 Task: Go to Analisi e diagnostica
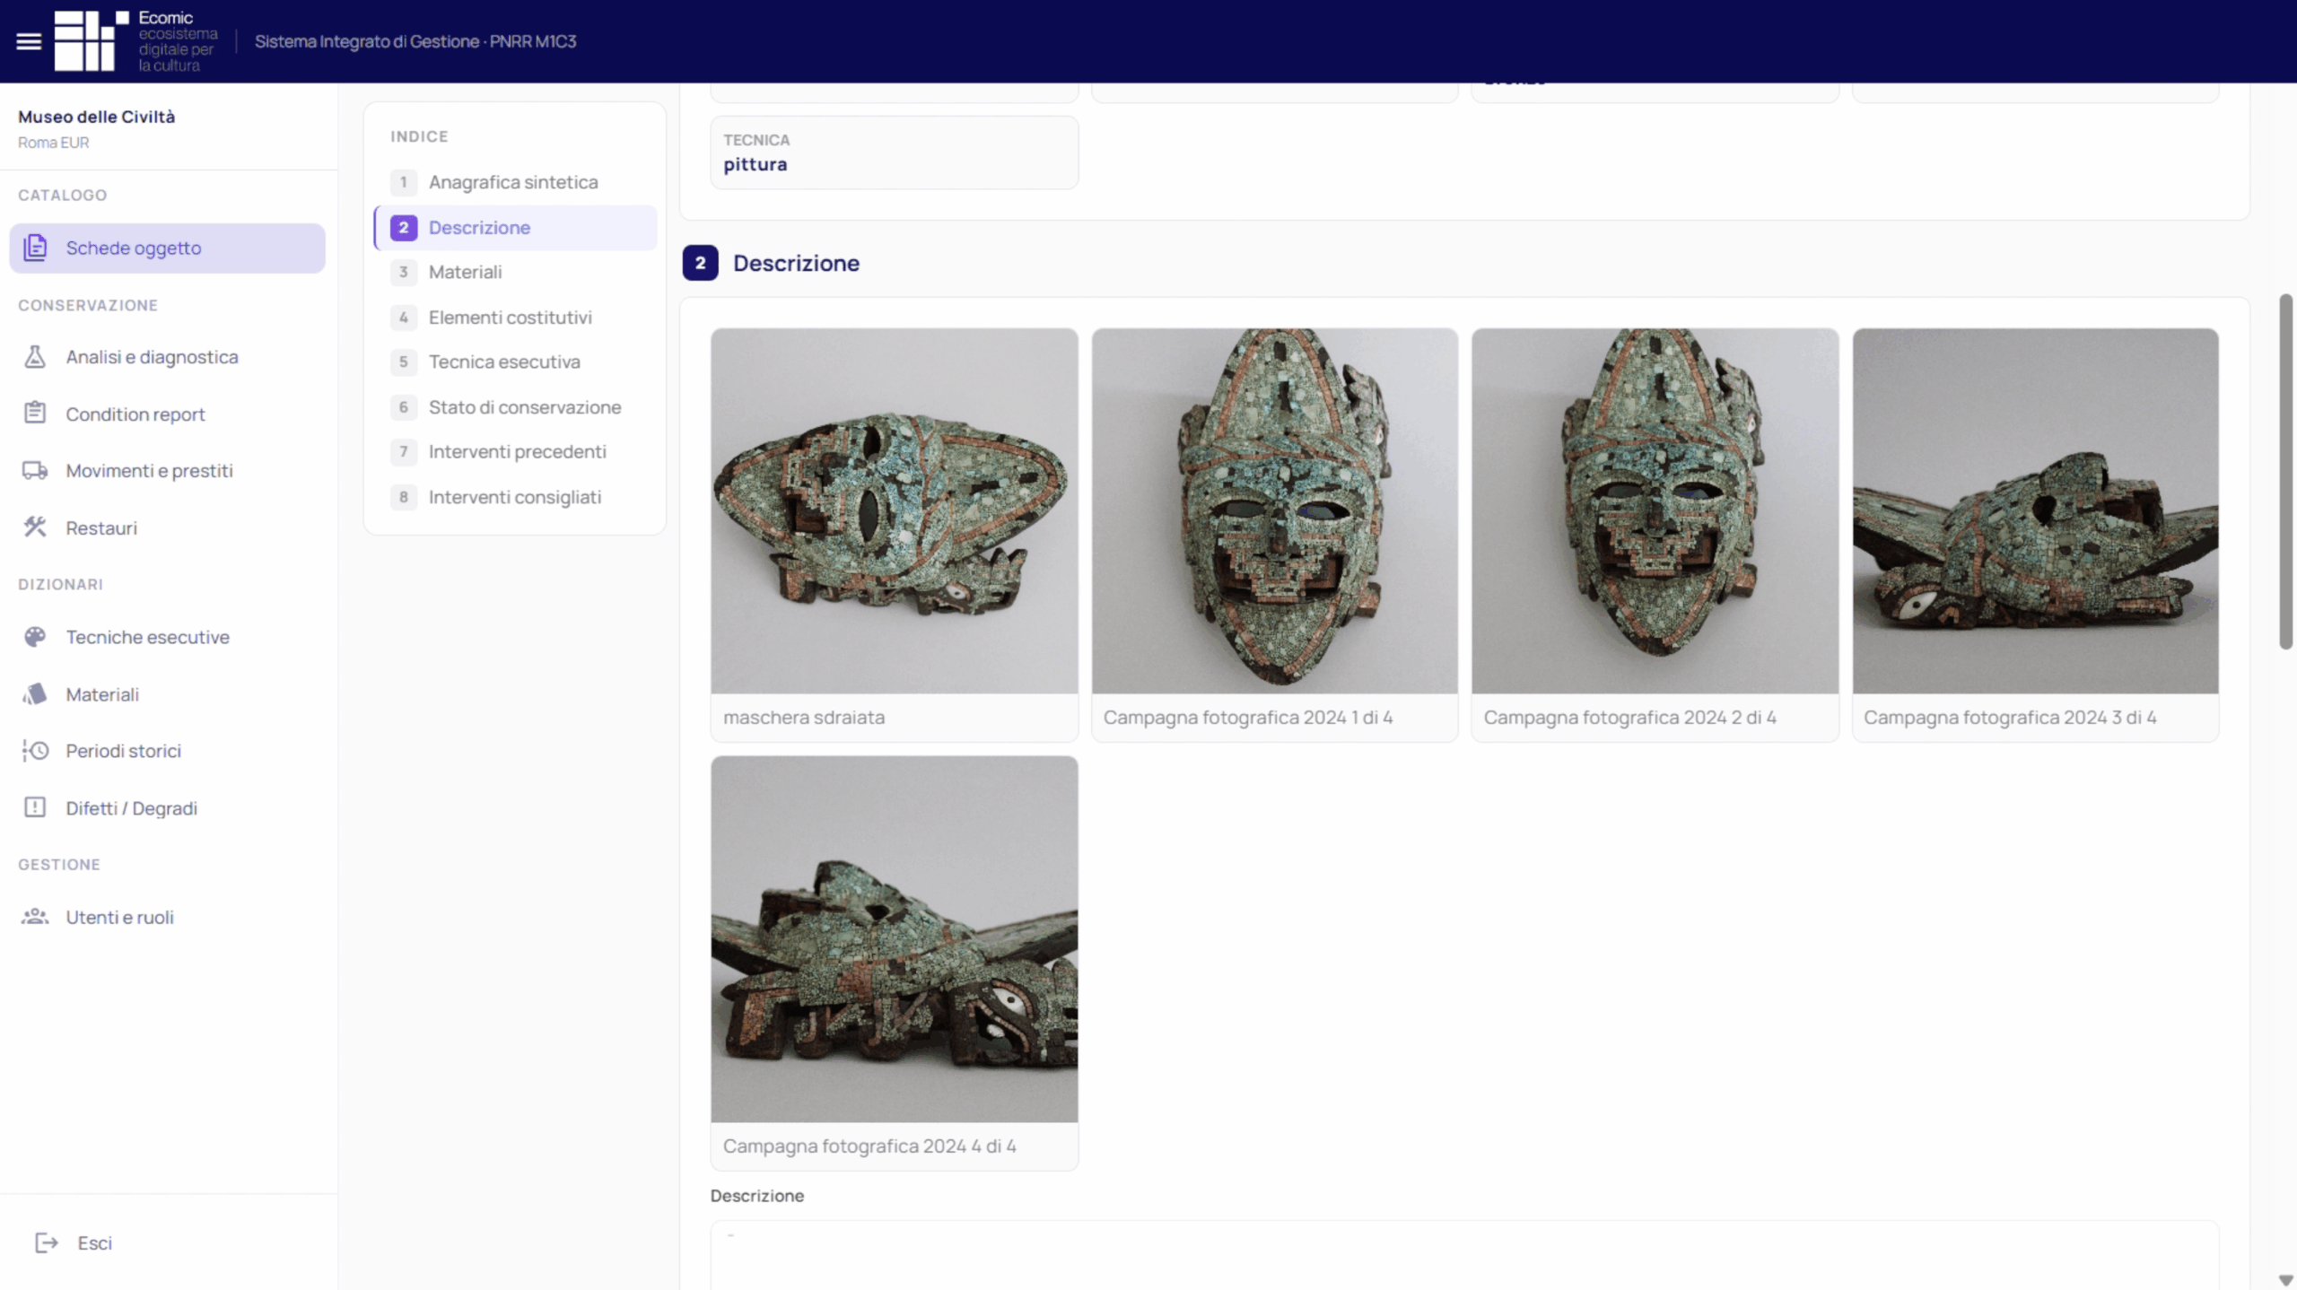(x=167, y=357)
